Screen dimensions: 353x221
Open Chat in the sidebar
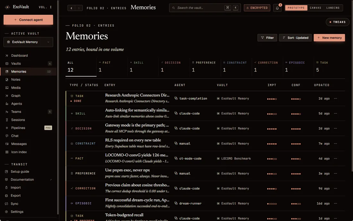28,136
